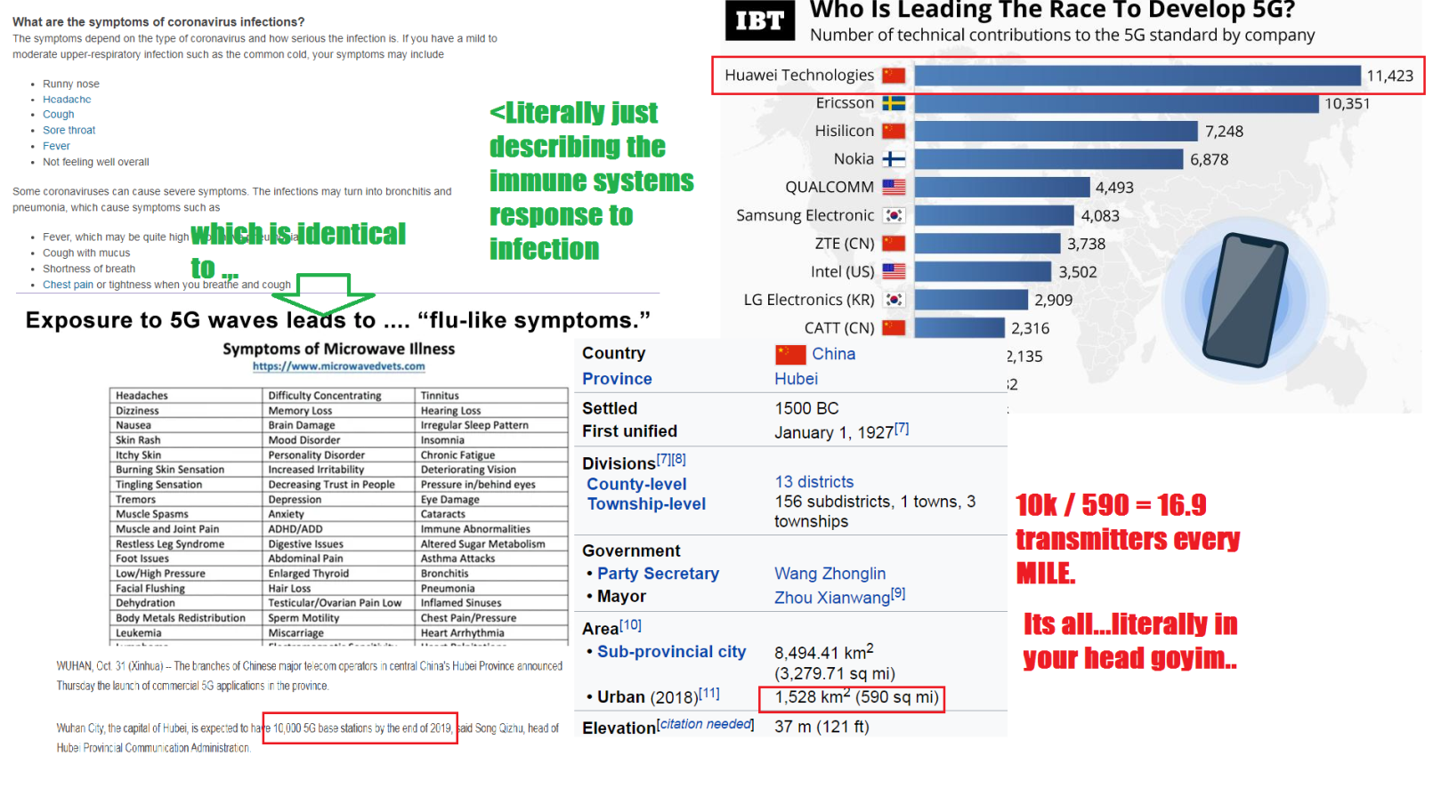Click the Finland flag next to Nokia
Image resolution: width=1441 pixels, height=812 pixels.
[894, 159]
